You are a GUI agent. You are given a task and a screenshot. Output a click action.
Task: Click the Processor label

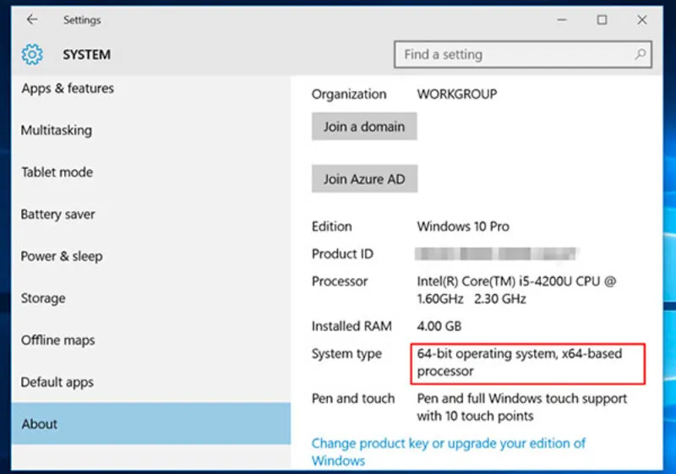[x=340, y=281]
